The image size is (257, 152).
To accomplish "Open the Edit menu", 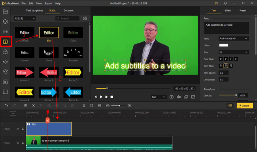I will pyautogui.click(x=31, y=3).
